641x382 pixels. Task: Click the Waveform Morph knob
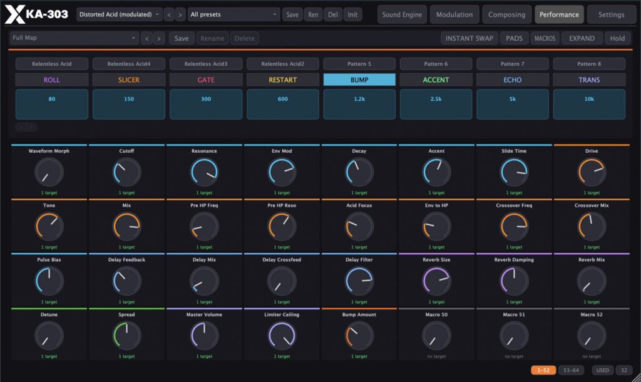point(49,172)
